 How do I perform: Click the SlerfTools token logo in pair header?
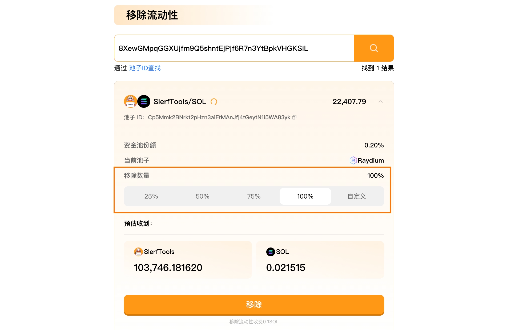130,101
